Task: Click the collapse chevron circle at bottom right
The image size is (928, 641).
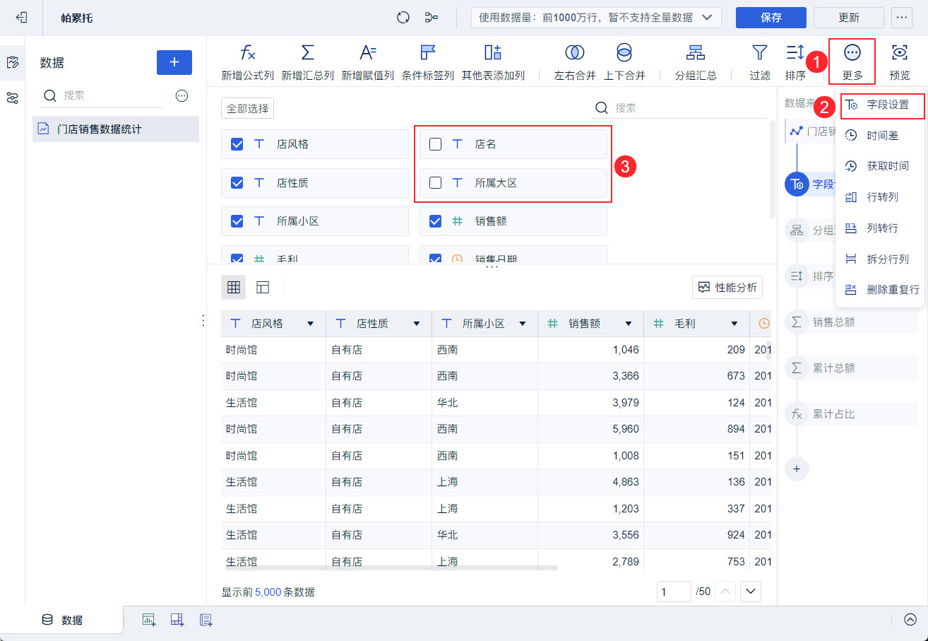Action: coord(910,620)
